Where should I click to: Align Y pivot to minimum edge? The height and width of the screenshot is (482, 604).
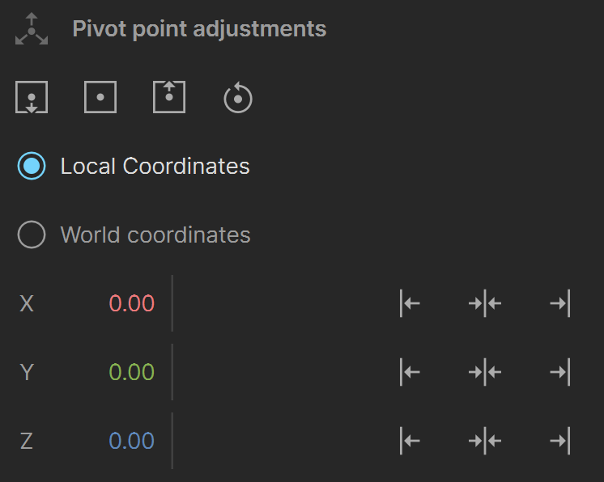pyautogui.click(x=410, y=372)
